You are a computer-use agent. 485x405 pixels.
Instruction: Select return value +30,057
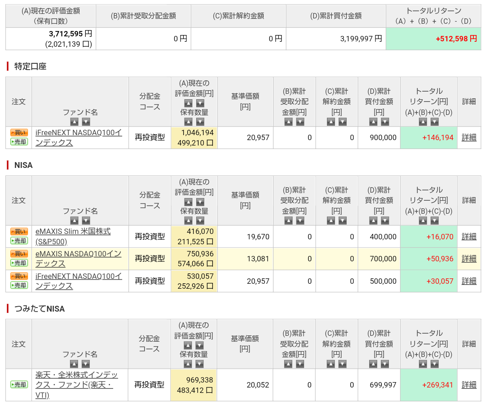tap(440, 281)
